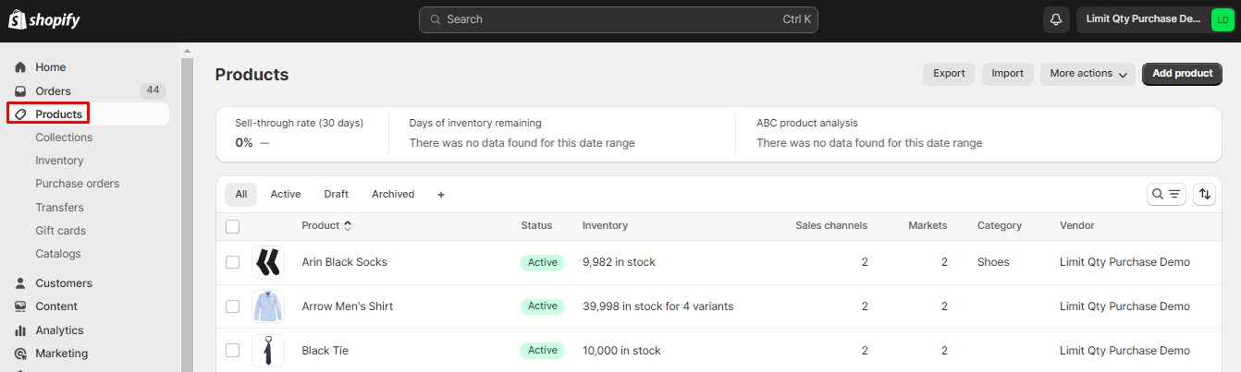The width and height of the screenshot is (1241, 372).
Task: Click the Add product button
Action: pyautogui.click(x=1182, y=74)
